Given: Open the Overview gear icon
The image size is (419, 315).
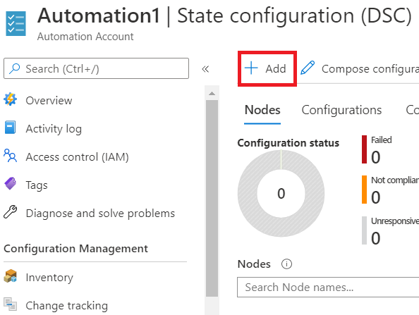Looking at the screenshot, I should pos(10,99).
